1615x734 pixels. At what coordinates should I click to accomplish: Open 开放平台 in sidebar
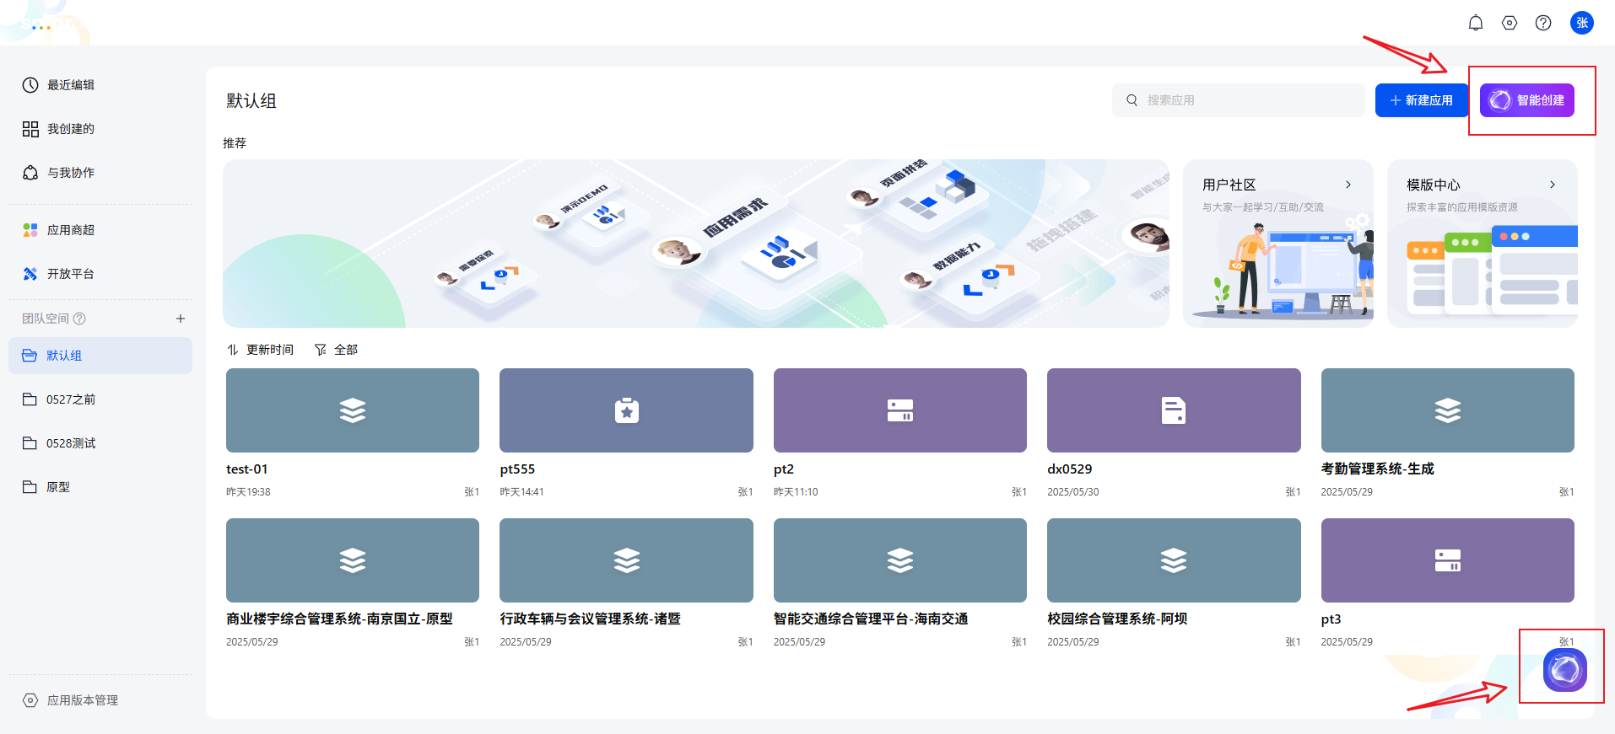tap(100, 274)
